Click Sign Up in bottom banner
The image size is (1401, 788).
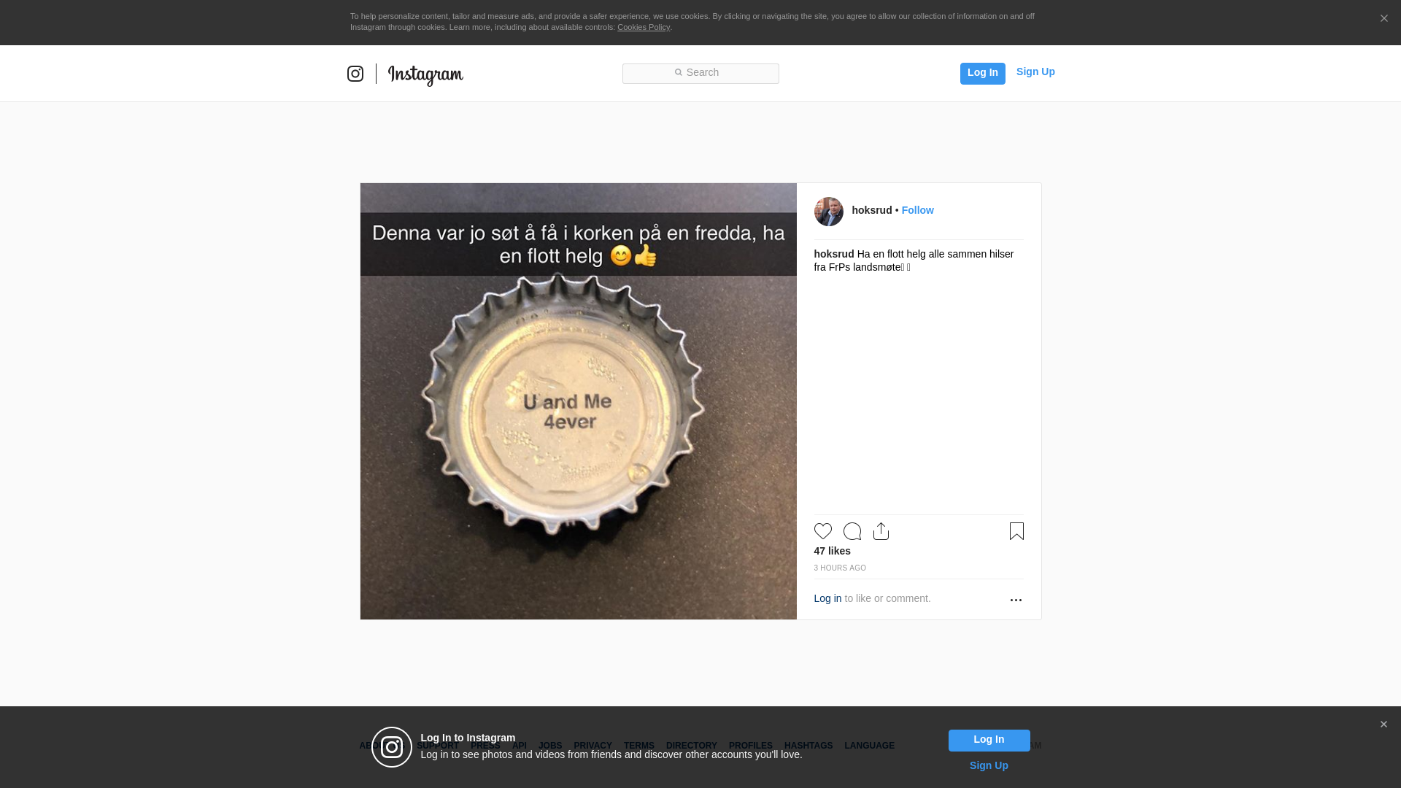(x=989, y=765)
